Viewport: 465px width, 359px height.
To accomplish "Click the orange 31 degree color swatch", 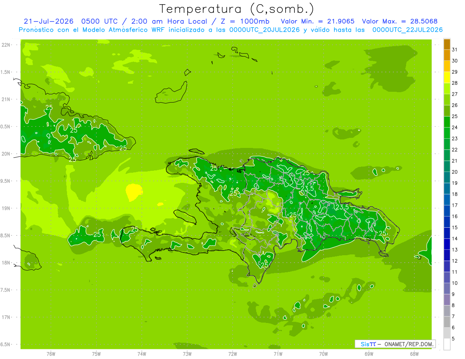I will 447,45.
